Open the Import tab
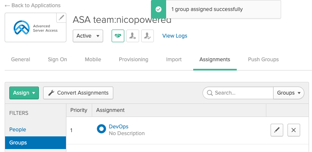The width and height of the screenshot is (312, 152). (174, 60)
